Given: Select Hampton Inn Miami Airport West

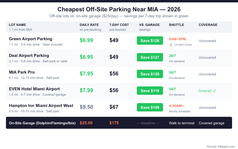Looking at the screenshot, I should tap(41, 105).
